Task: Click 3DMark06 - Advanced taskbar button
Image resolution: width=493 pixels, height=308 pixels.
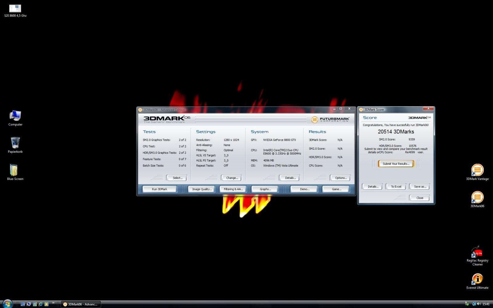Action: (x=81, y=304)
